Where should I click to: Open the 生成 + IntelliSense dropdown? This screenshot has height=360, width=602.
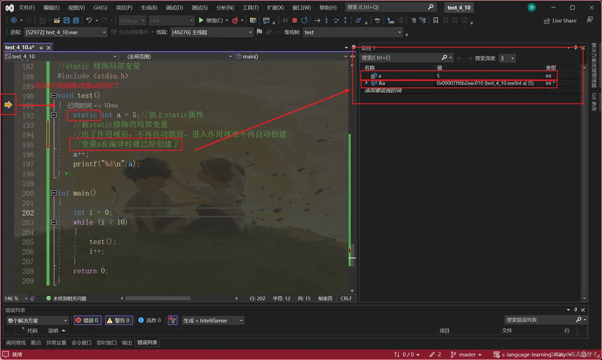(x=213, y=320)
